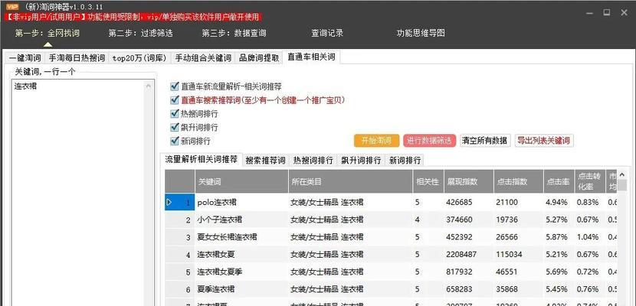Select keyword cell 小个子连衣裙
Viewport: 636px width, 306px height.
point(241,220)
